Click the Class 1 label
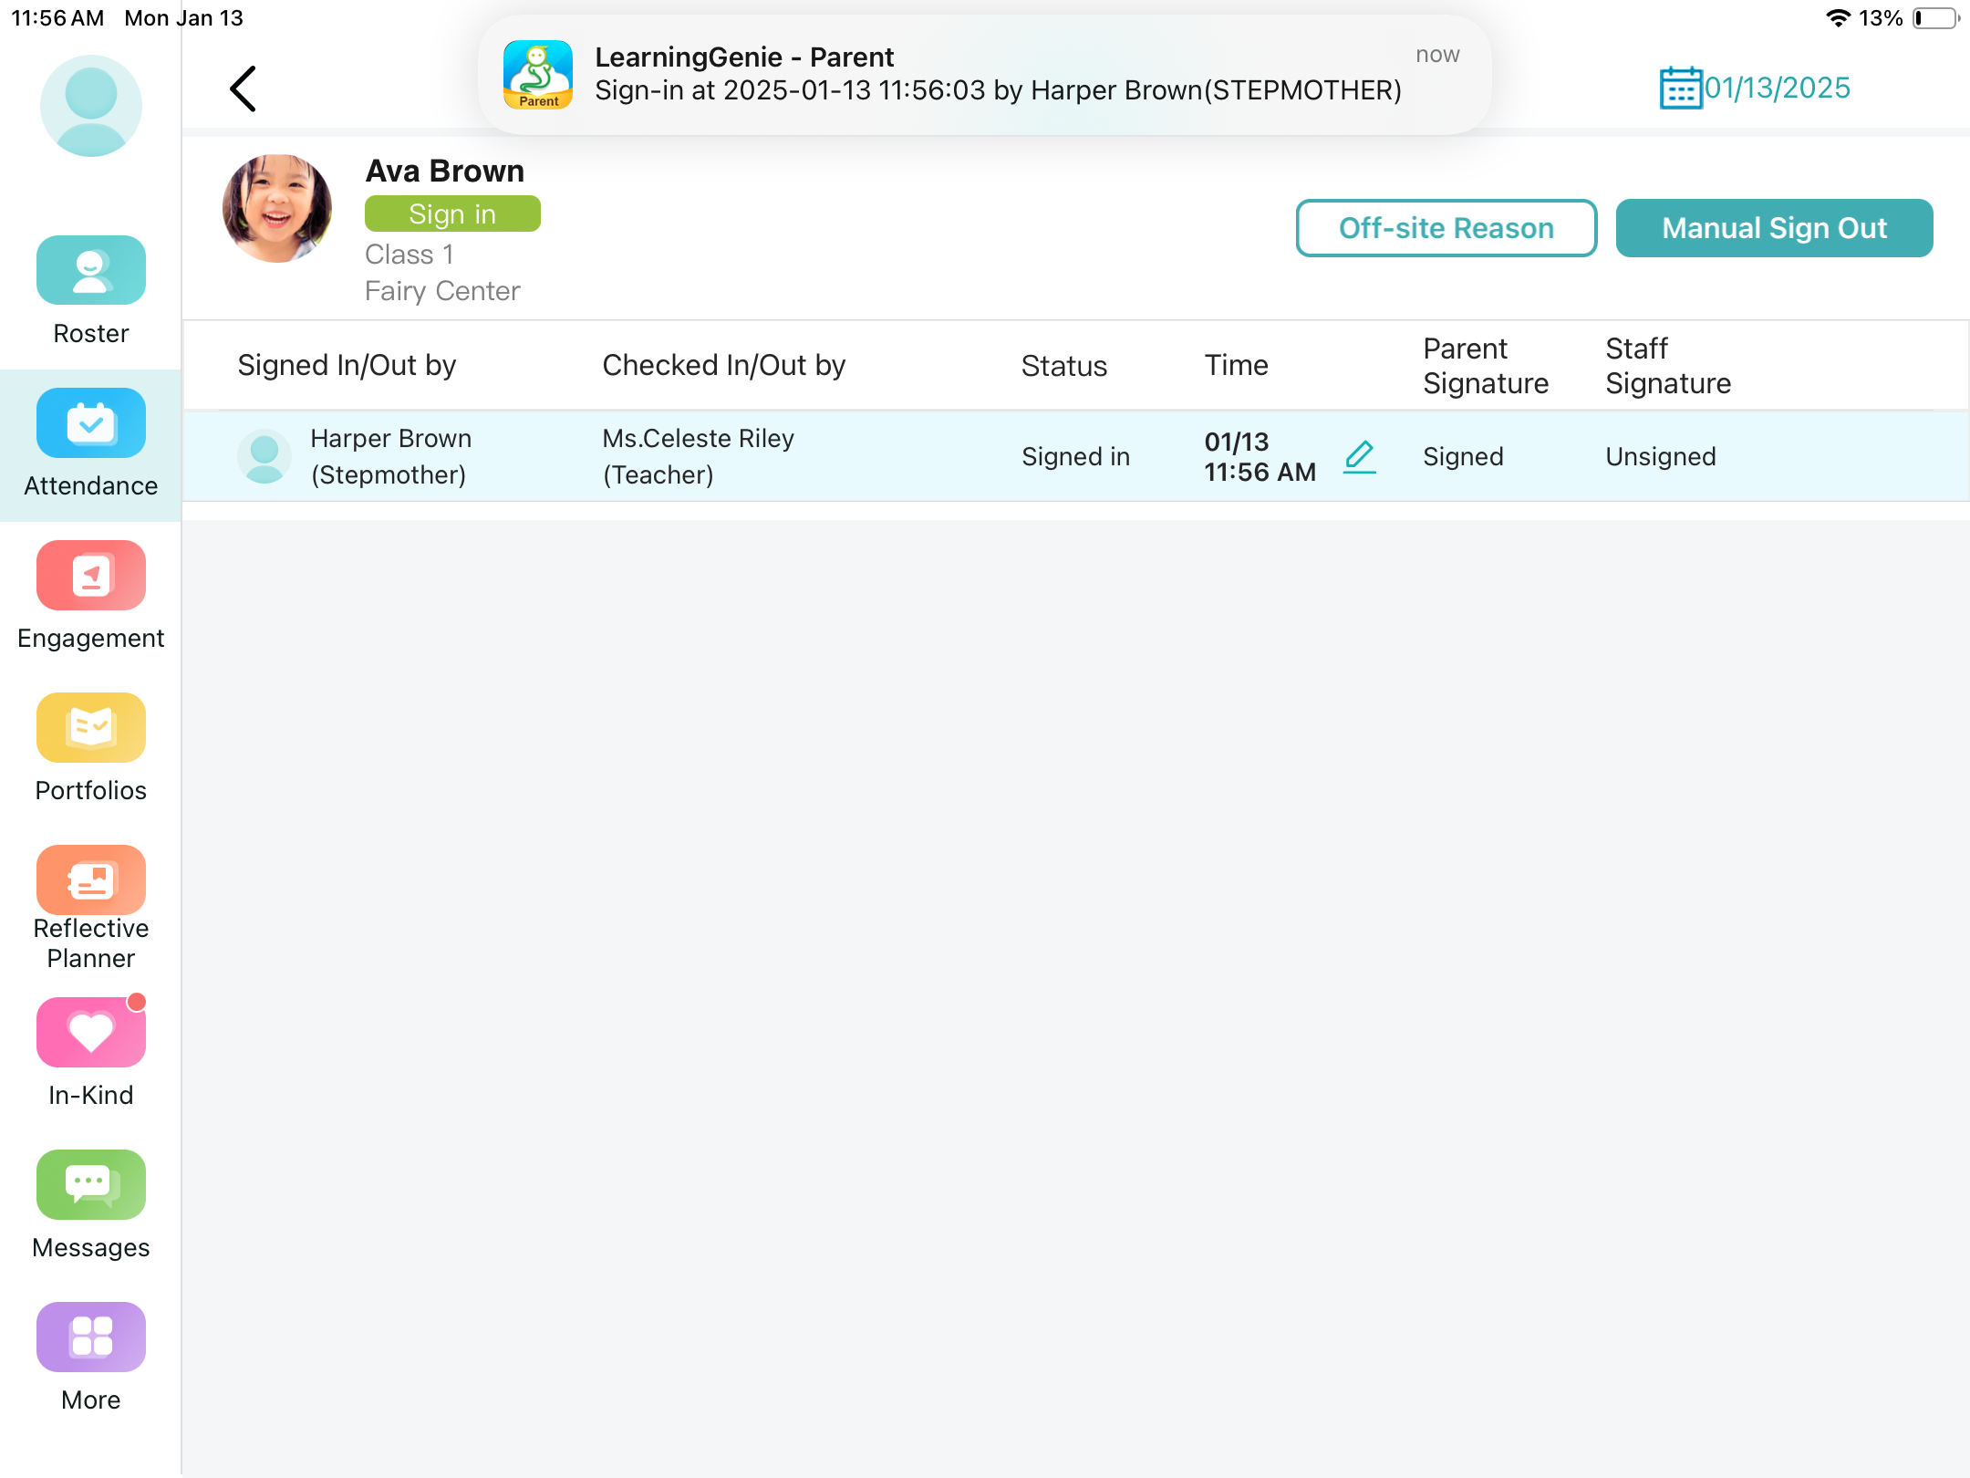 point(410,255)
